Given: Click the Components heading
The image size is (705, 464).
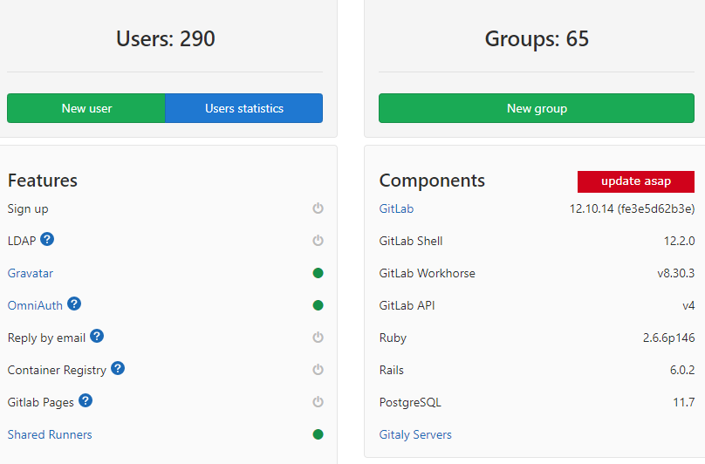Looking at the screenshot, I should click(432, 181).
